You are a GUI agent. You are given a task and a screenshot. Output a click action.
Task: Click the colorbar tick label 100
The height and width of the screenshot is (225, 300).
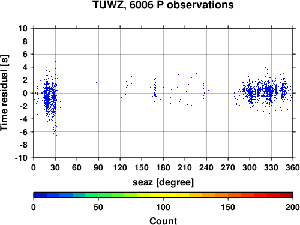(x=163, y=207)
